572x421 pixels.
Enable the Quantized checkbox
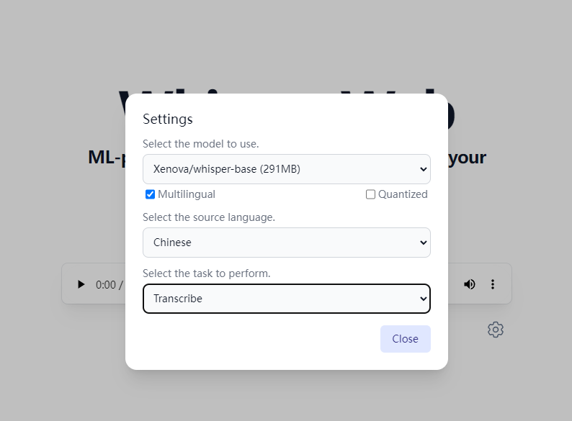click(370, 194)
